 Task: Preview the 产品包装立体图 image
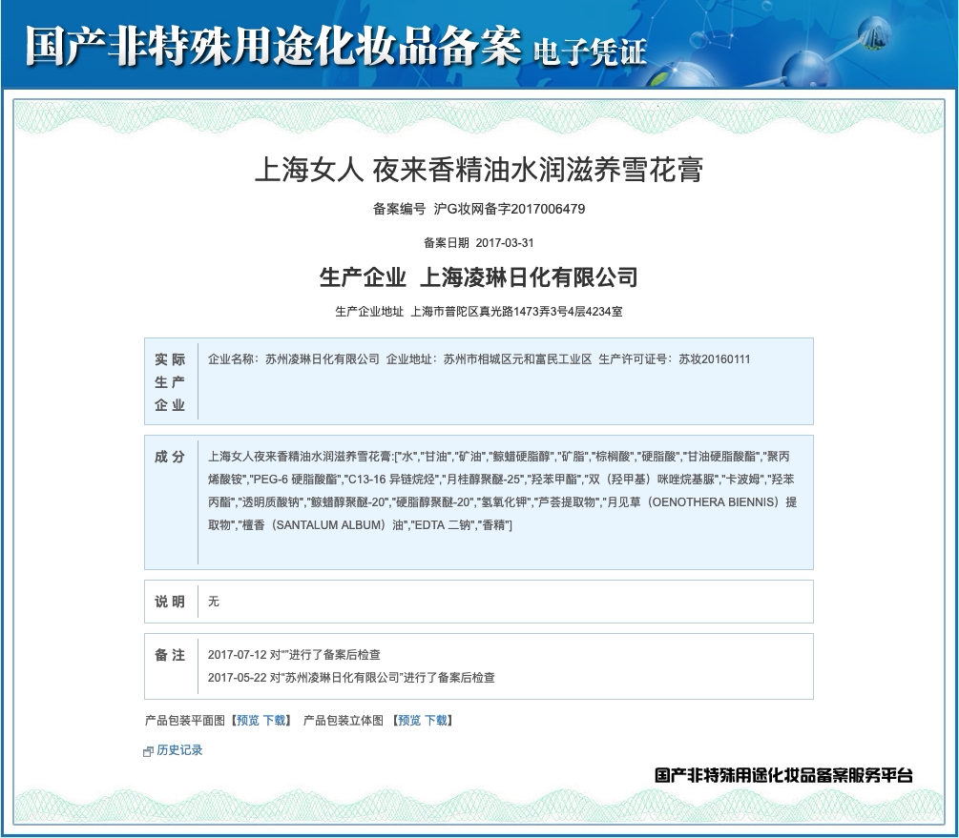[x=409, y=720]
